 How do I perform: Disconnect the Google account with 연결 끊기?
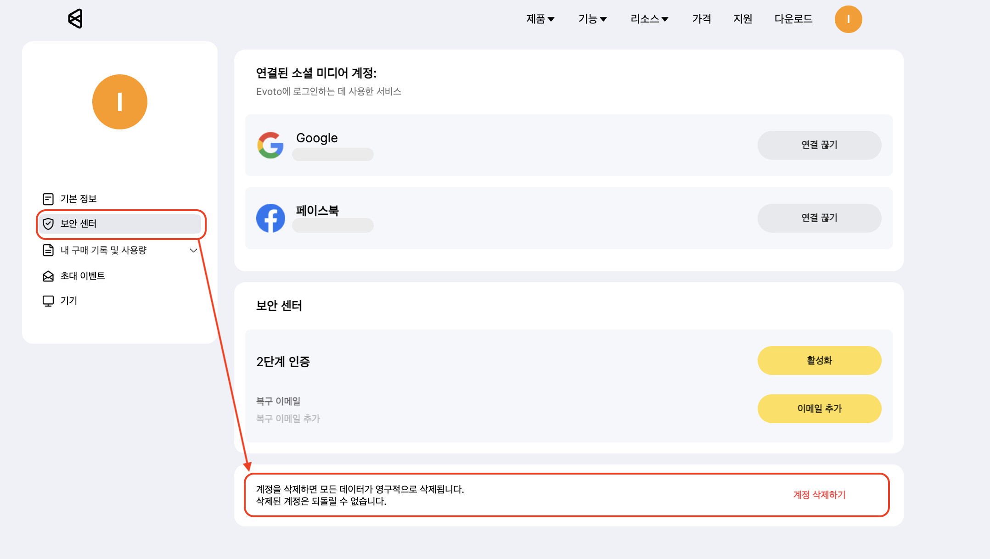pyautogui.click(x=819, y=145)
